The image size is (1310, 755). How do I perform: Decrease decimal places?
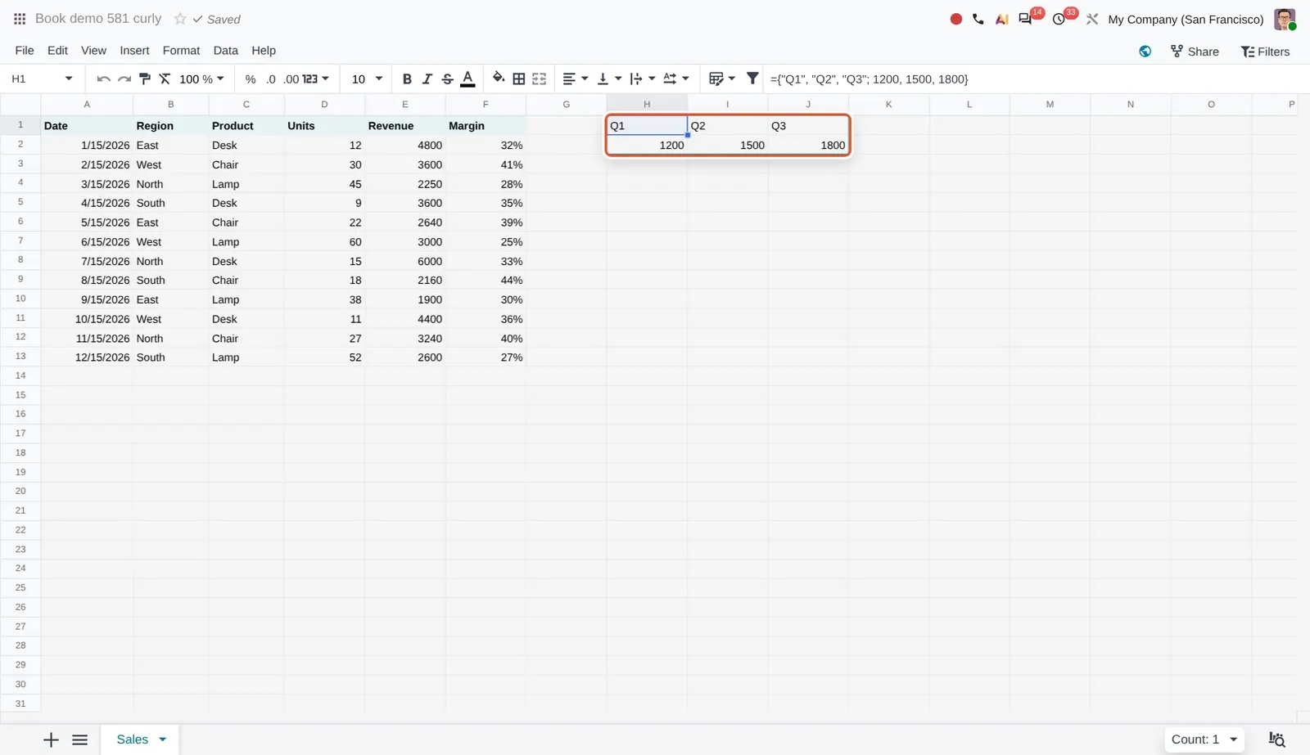(271, 79)
